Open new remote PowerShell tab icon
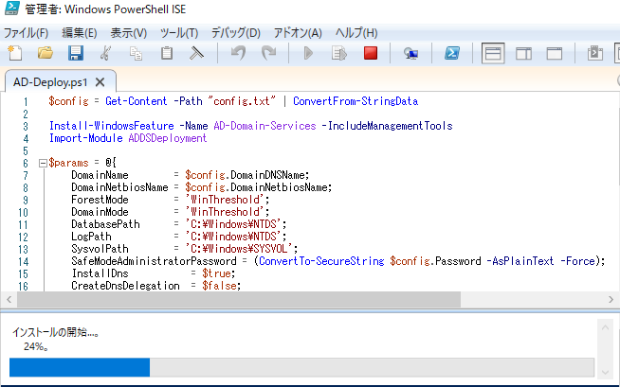620x387 pixels. [410, 53]
